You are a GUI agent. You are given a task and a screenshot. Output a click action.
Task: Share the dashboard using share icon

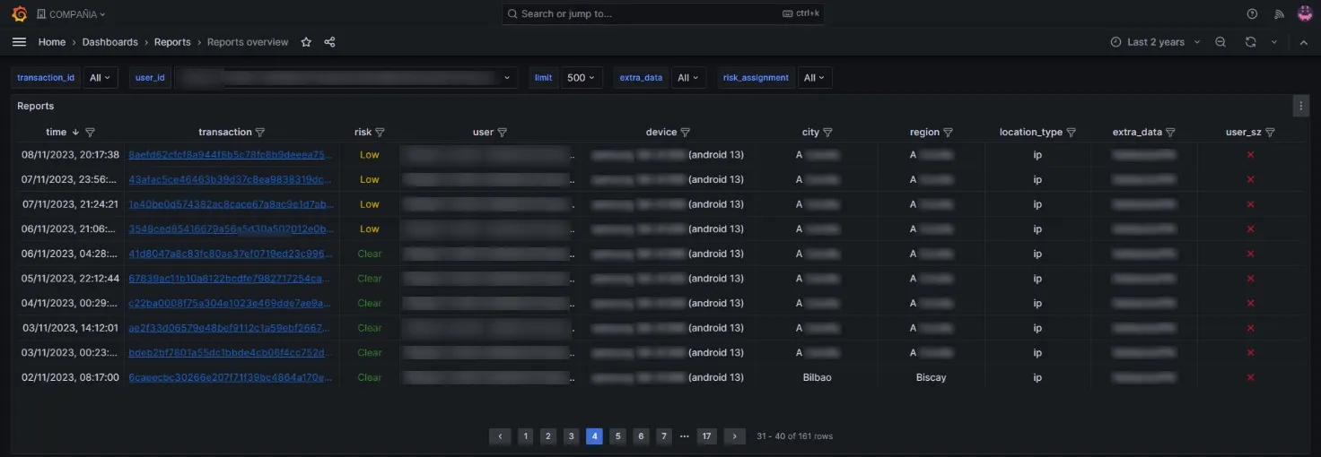(329, 42)
